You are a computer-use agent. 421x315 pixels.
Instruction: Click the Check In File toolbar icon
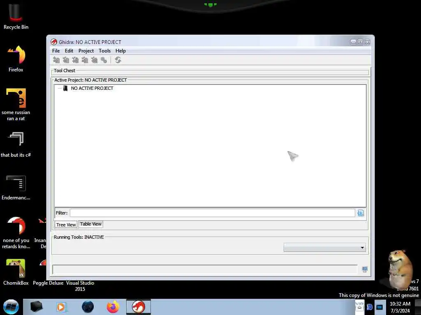click(85, 60)
